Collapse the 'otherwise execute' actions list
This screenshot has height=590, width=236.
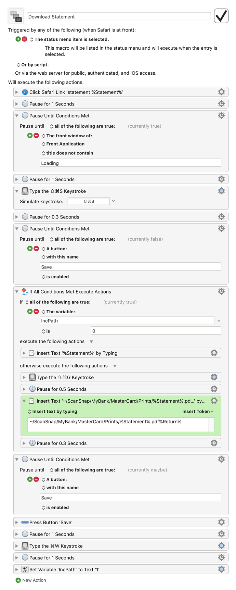point(115,366)
